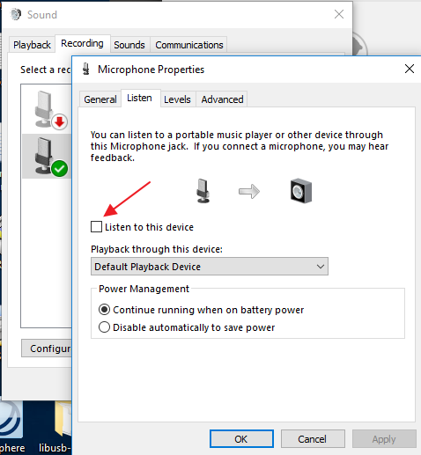Open the General tab in Microphone Properties
The image size is (421, 455).
point(100,99)
